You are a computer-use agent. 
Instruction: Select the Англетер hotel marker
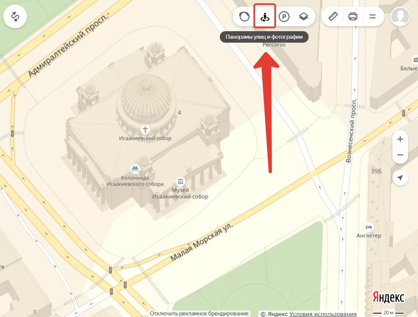coord(369,227)
